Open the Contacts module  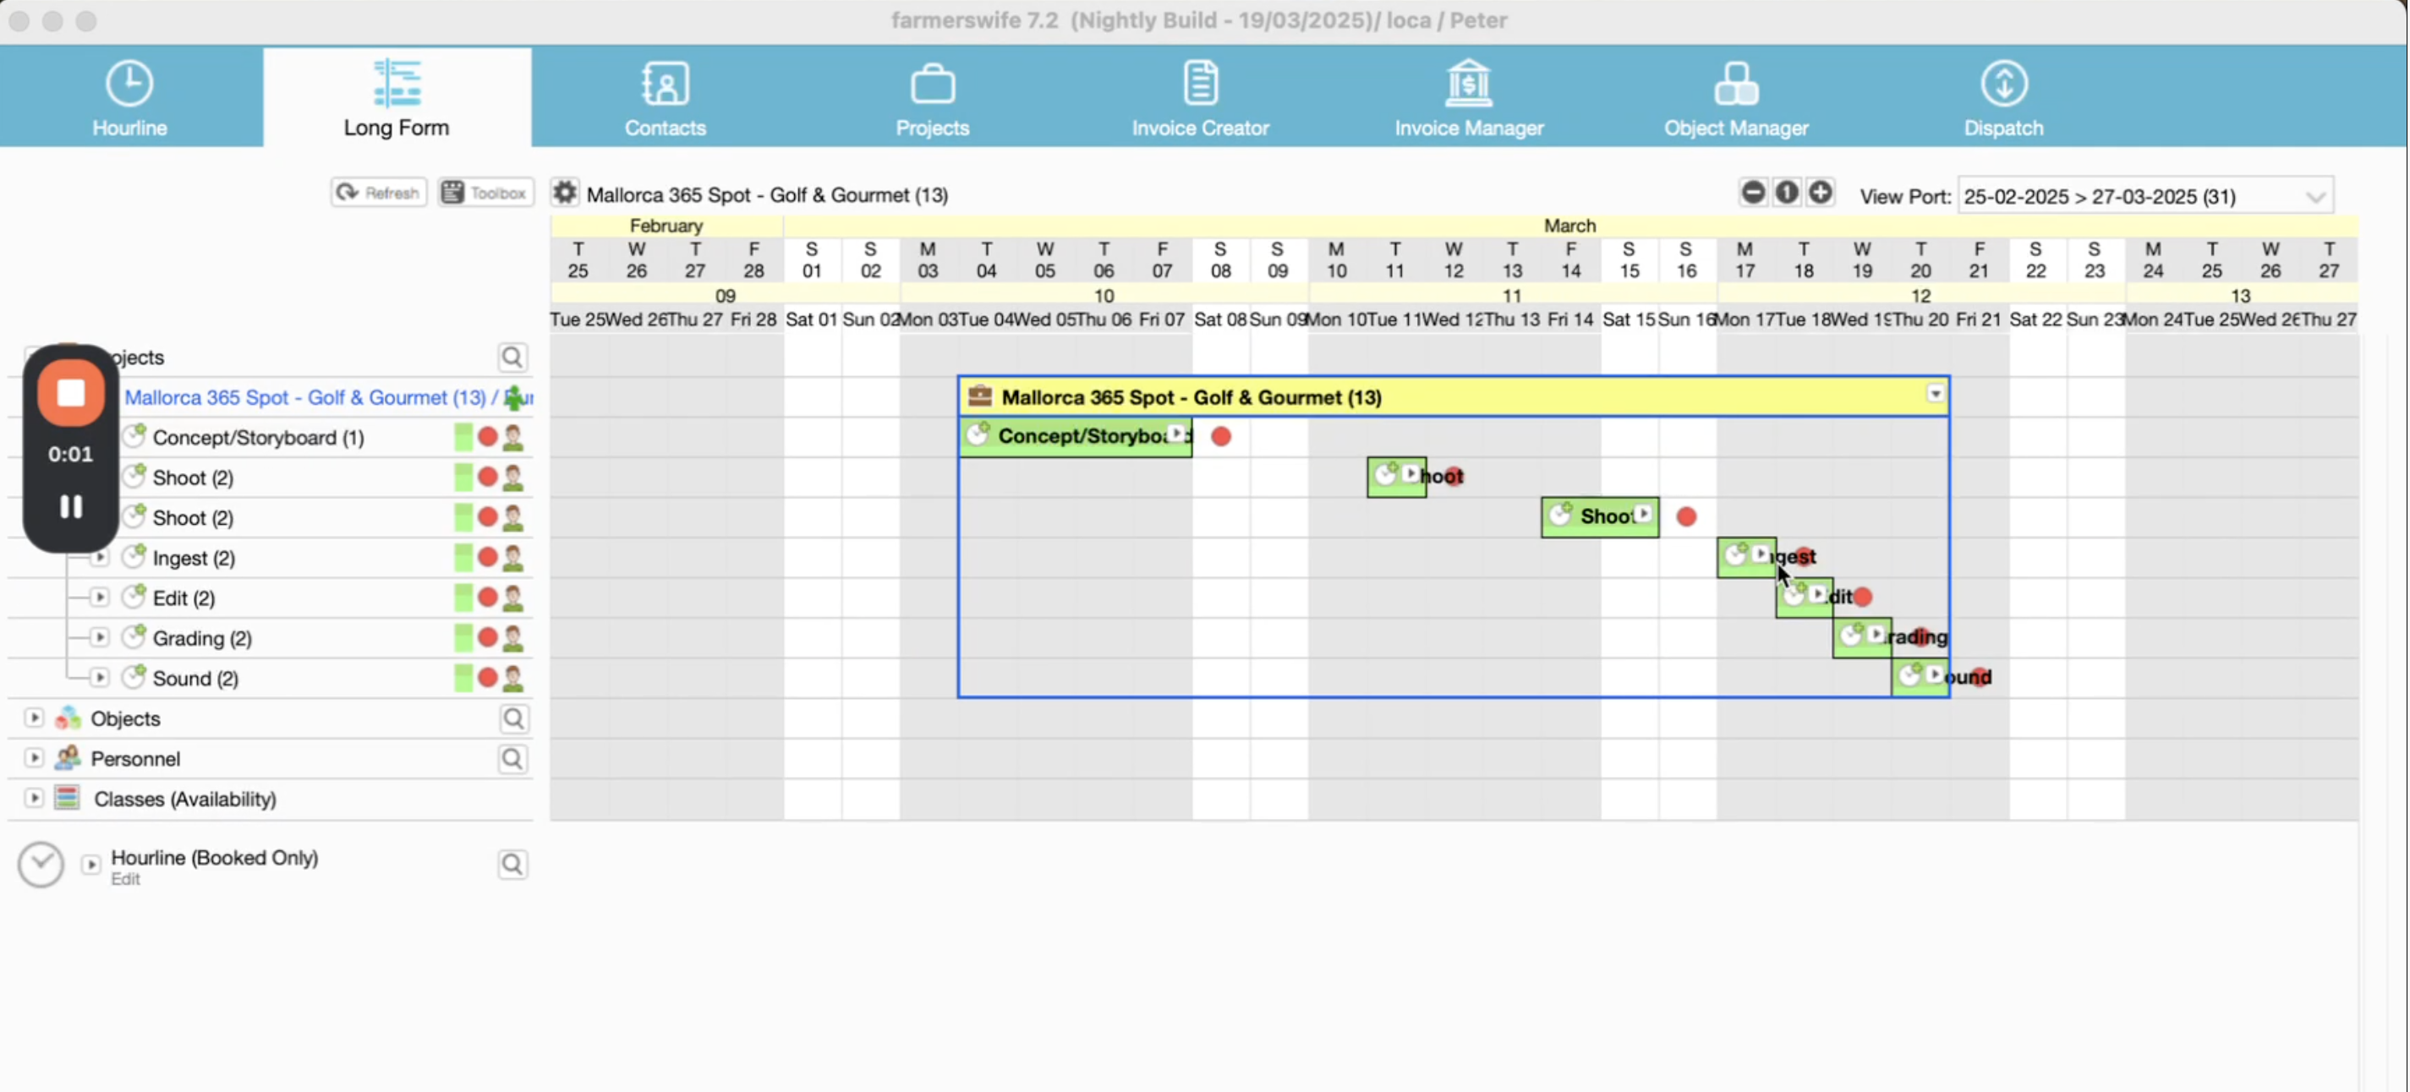pyautogui.click(x=665, y=98)
